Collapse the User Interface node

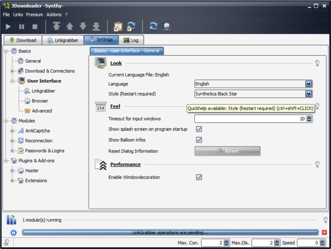click(12, 81)
